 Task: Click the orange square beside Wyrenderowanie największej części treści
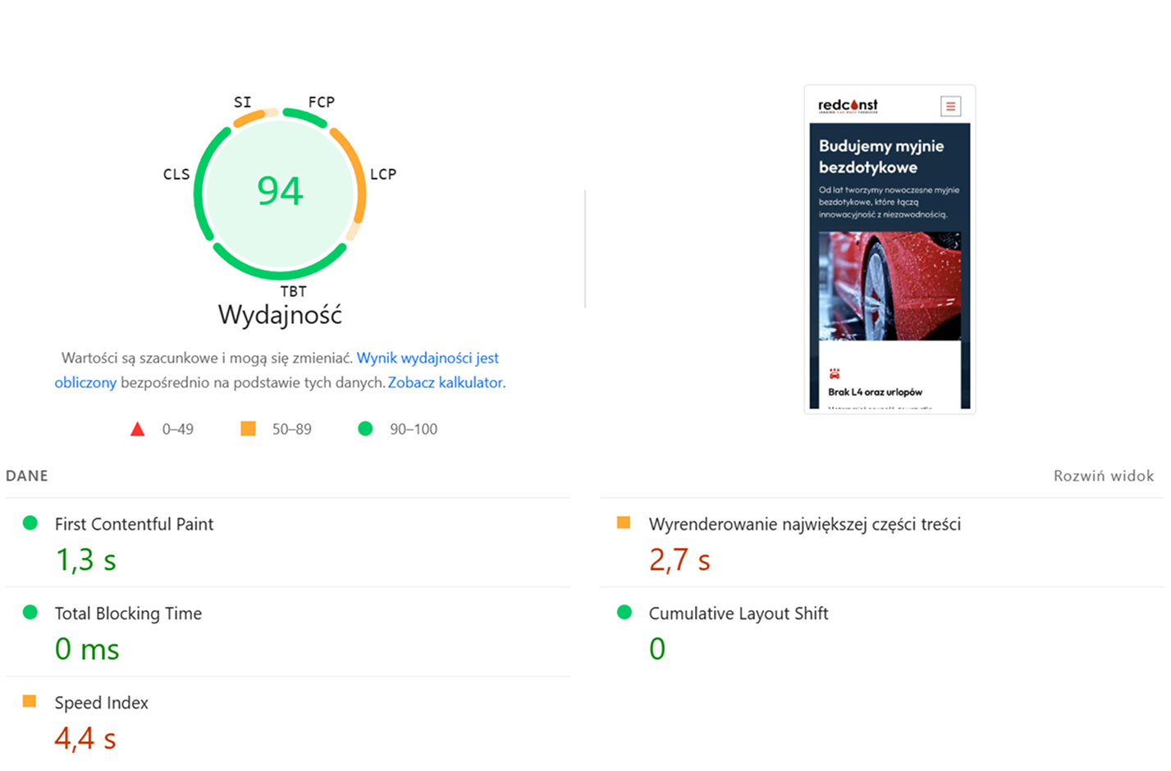[x=624, y=522]
